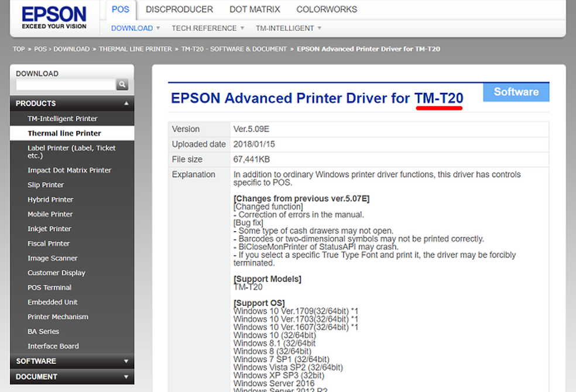The width and height of the screenshot is (576, 392).
Task: Click the EPSON logo
Action: pyautogui.click(x=54, y=18)
